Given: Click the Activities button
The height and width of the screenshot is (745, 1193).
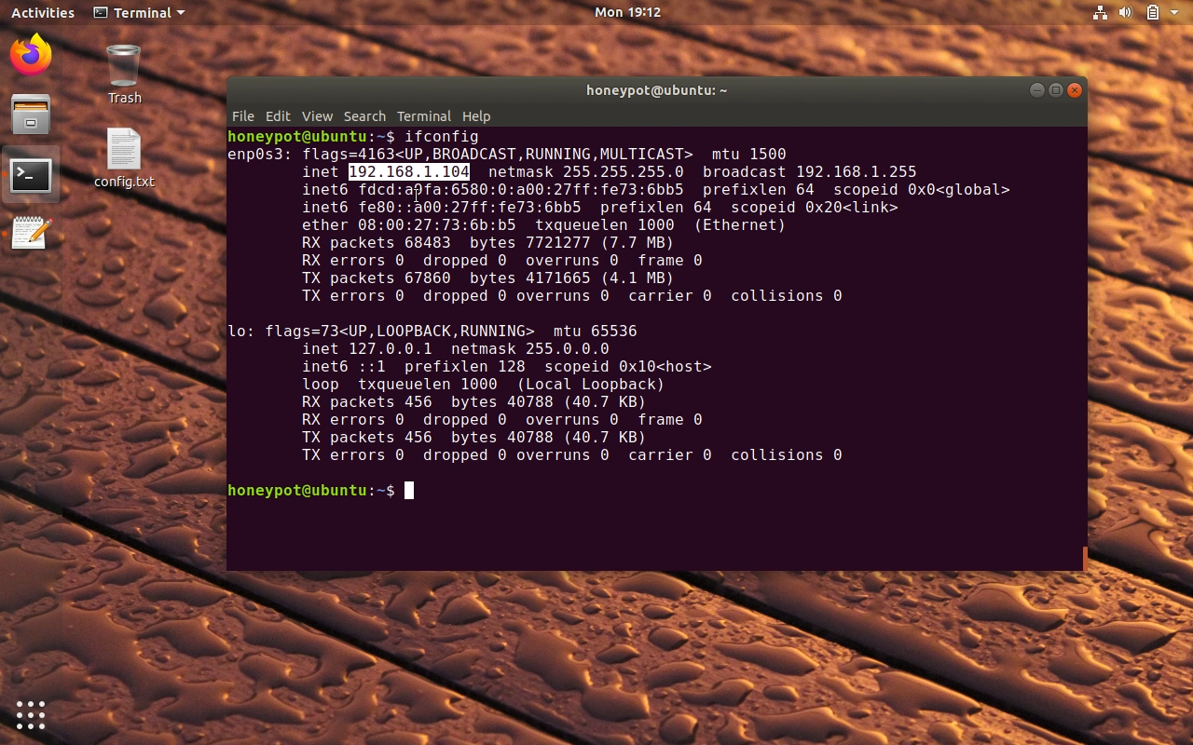Looking at the screenshot, I should [x=43, y=12].
